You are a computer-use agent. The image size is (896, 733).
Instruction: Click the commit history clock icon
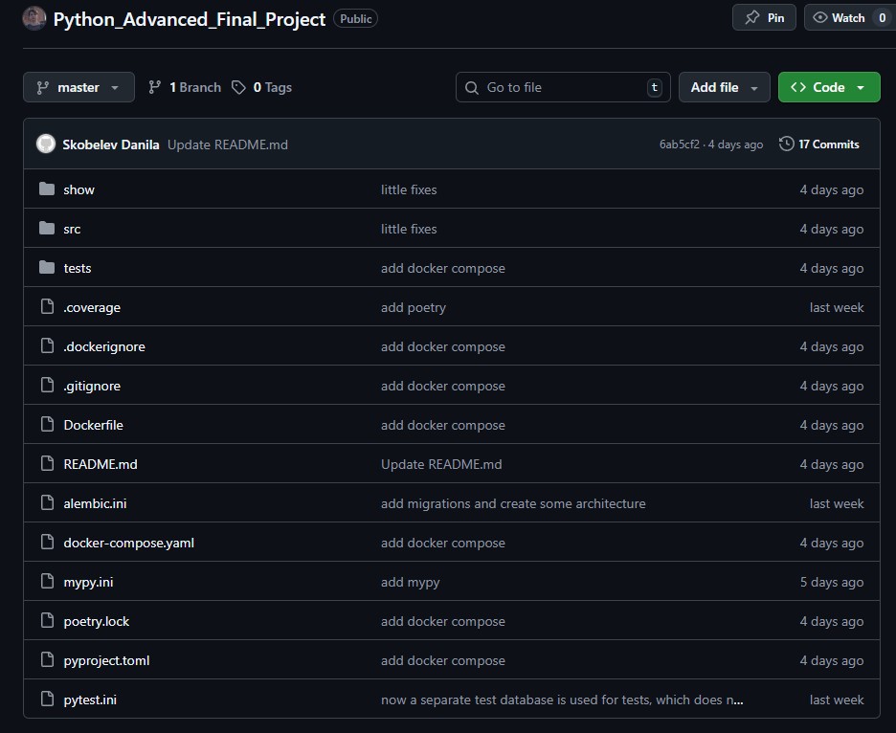(x=787, y=144)
